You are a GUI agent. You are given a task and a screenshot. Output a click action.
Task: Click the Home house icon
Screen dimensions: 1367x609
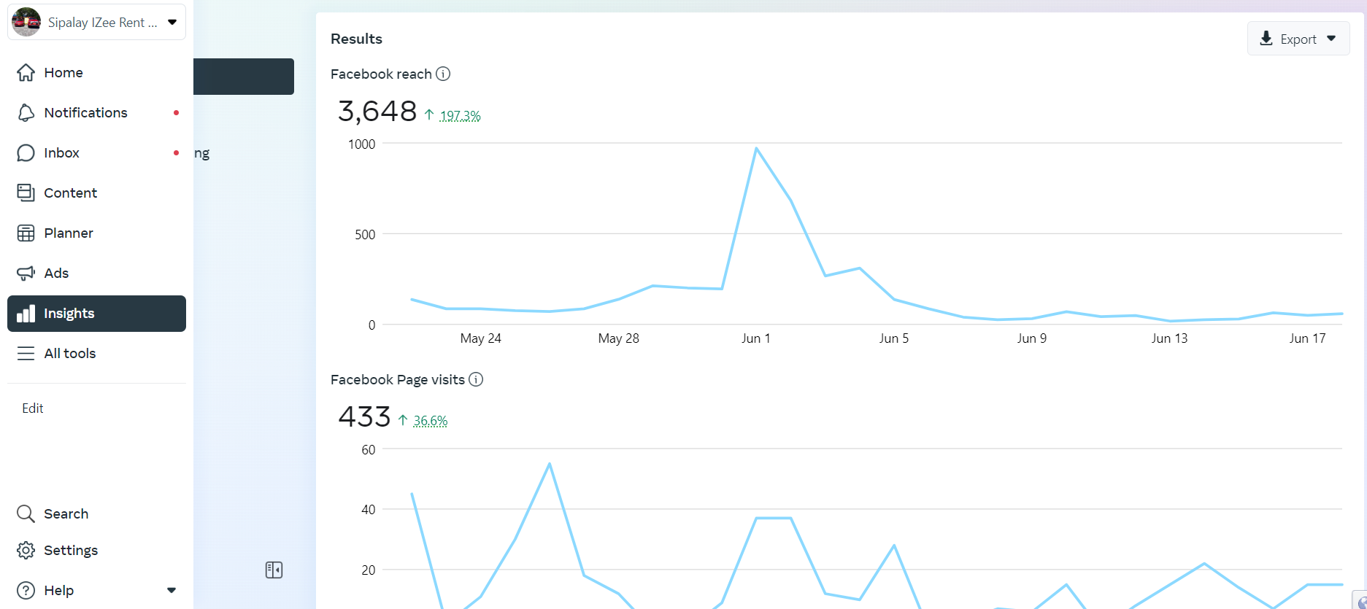(26, 72)
